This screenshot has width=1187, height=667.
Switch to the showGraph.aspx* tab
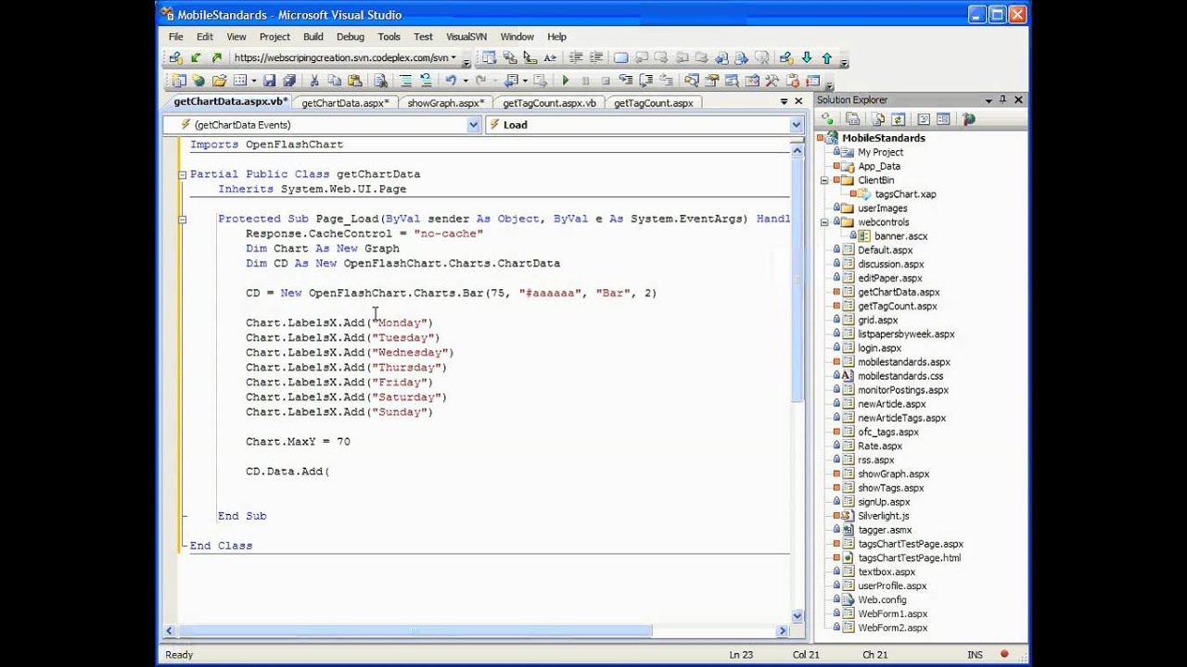pos(444,103)
